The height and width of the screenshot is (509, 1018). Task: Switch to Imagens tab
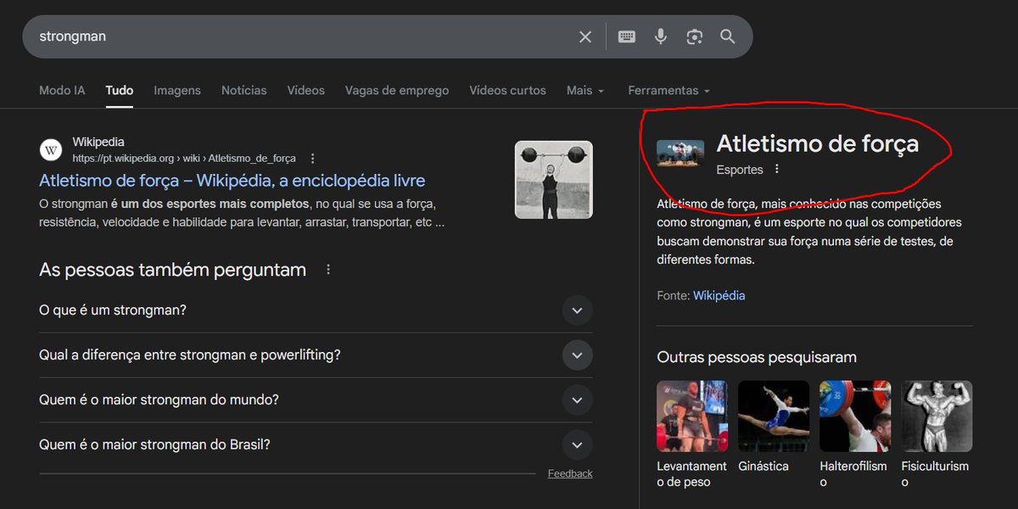click(x=177, y=90)
